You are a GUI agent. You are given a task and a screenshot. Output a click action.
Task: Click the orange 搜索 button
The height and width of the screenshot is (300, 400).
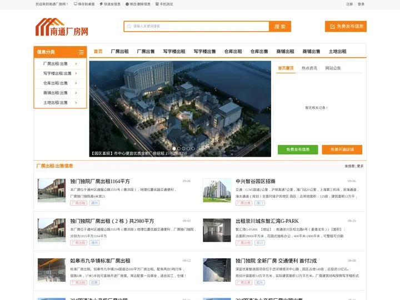[280, 27]
